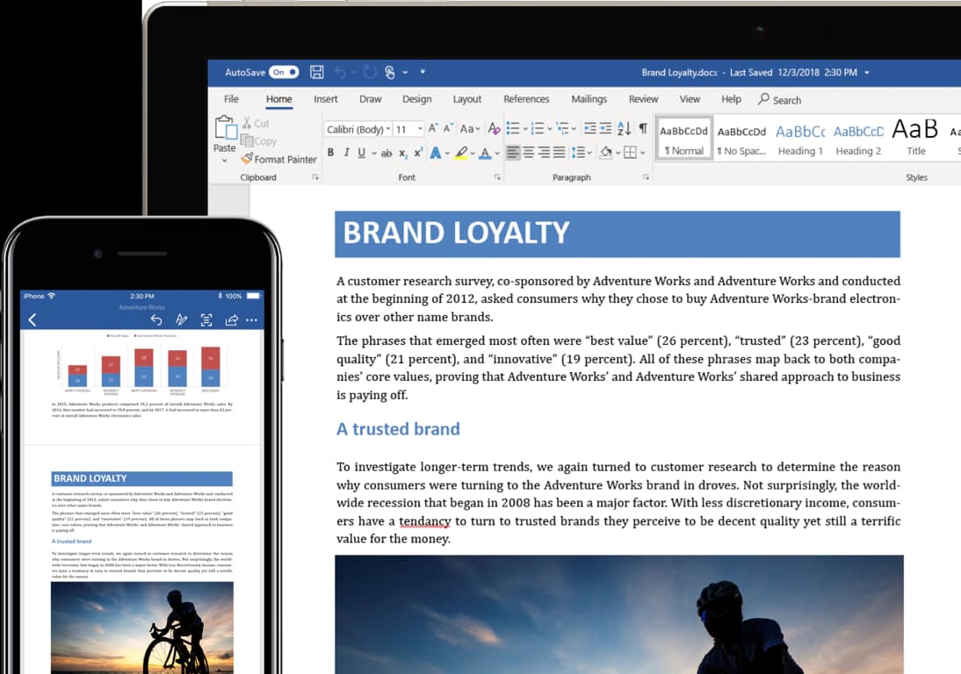Click the Save icon in title bar
This screenshot has width=961, height=674.
click(x=317, y=72)
